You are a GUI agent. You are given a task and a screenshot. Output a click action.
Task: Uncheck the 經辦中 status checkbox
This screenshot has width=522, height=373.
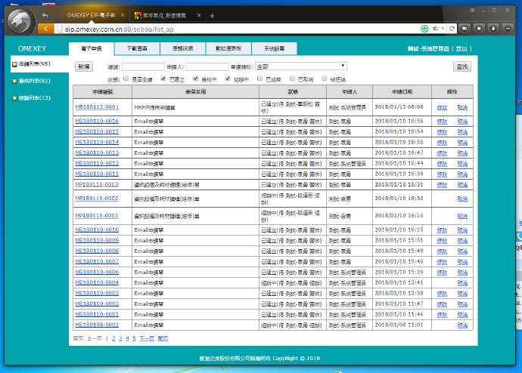(228, 79)
